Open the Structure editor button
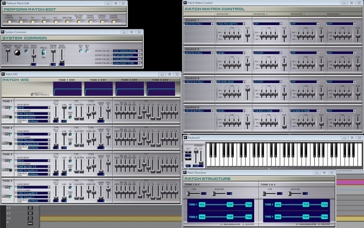 click(x=67, y=22)
